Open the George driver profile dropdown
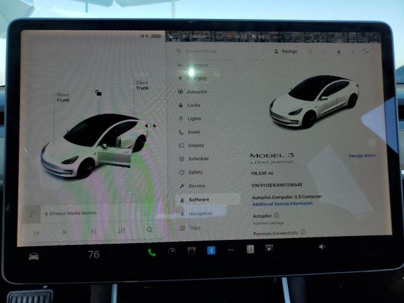Image resolution: width=404 pixels, height=303 pixels. pos(285,51)
